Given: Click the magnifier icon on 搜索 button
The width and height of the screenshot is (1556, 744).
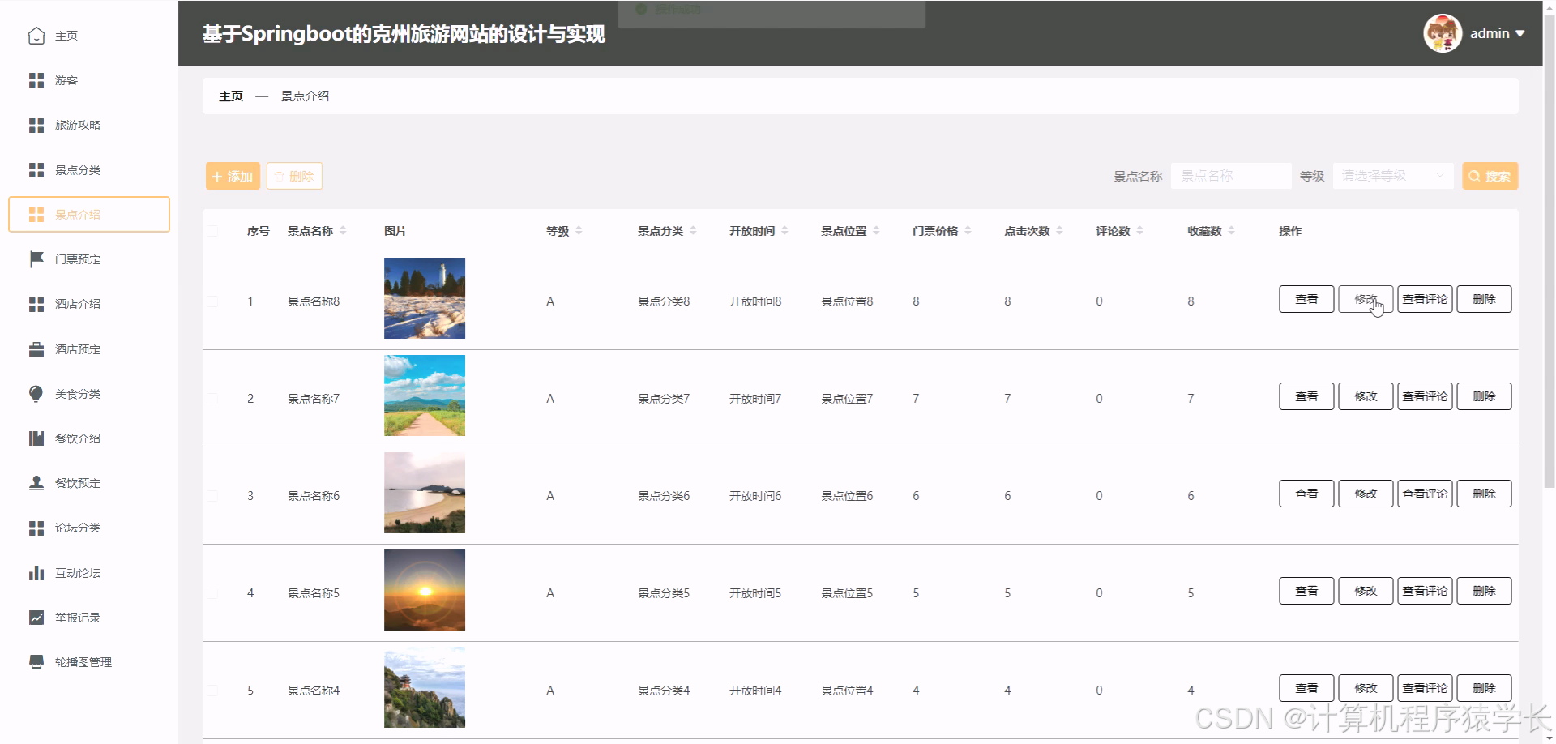Looking at the screenshot, I should pos(1474,175).
